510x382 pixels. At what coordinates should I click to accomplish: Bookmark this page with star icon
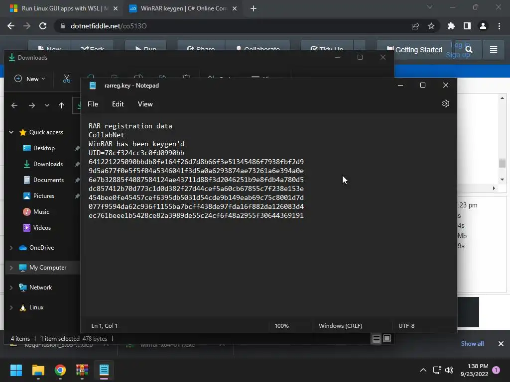click(431, 26)
